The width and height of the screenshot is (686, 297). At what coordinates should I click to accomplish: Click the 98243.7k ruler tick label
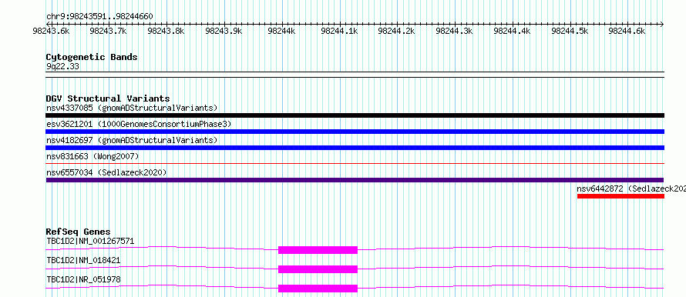pyautogui.click(x=109, y=31)
